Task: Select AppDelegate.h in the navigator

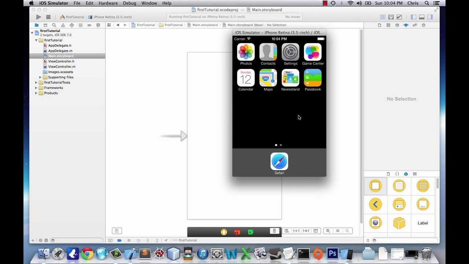Action: [x=60, y=45]
